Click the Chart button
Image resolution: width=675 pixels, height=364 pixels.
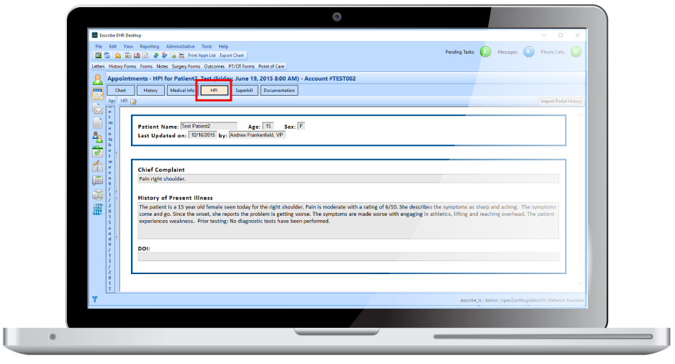(121, 91)
